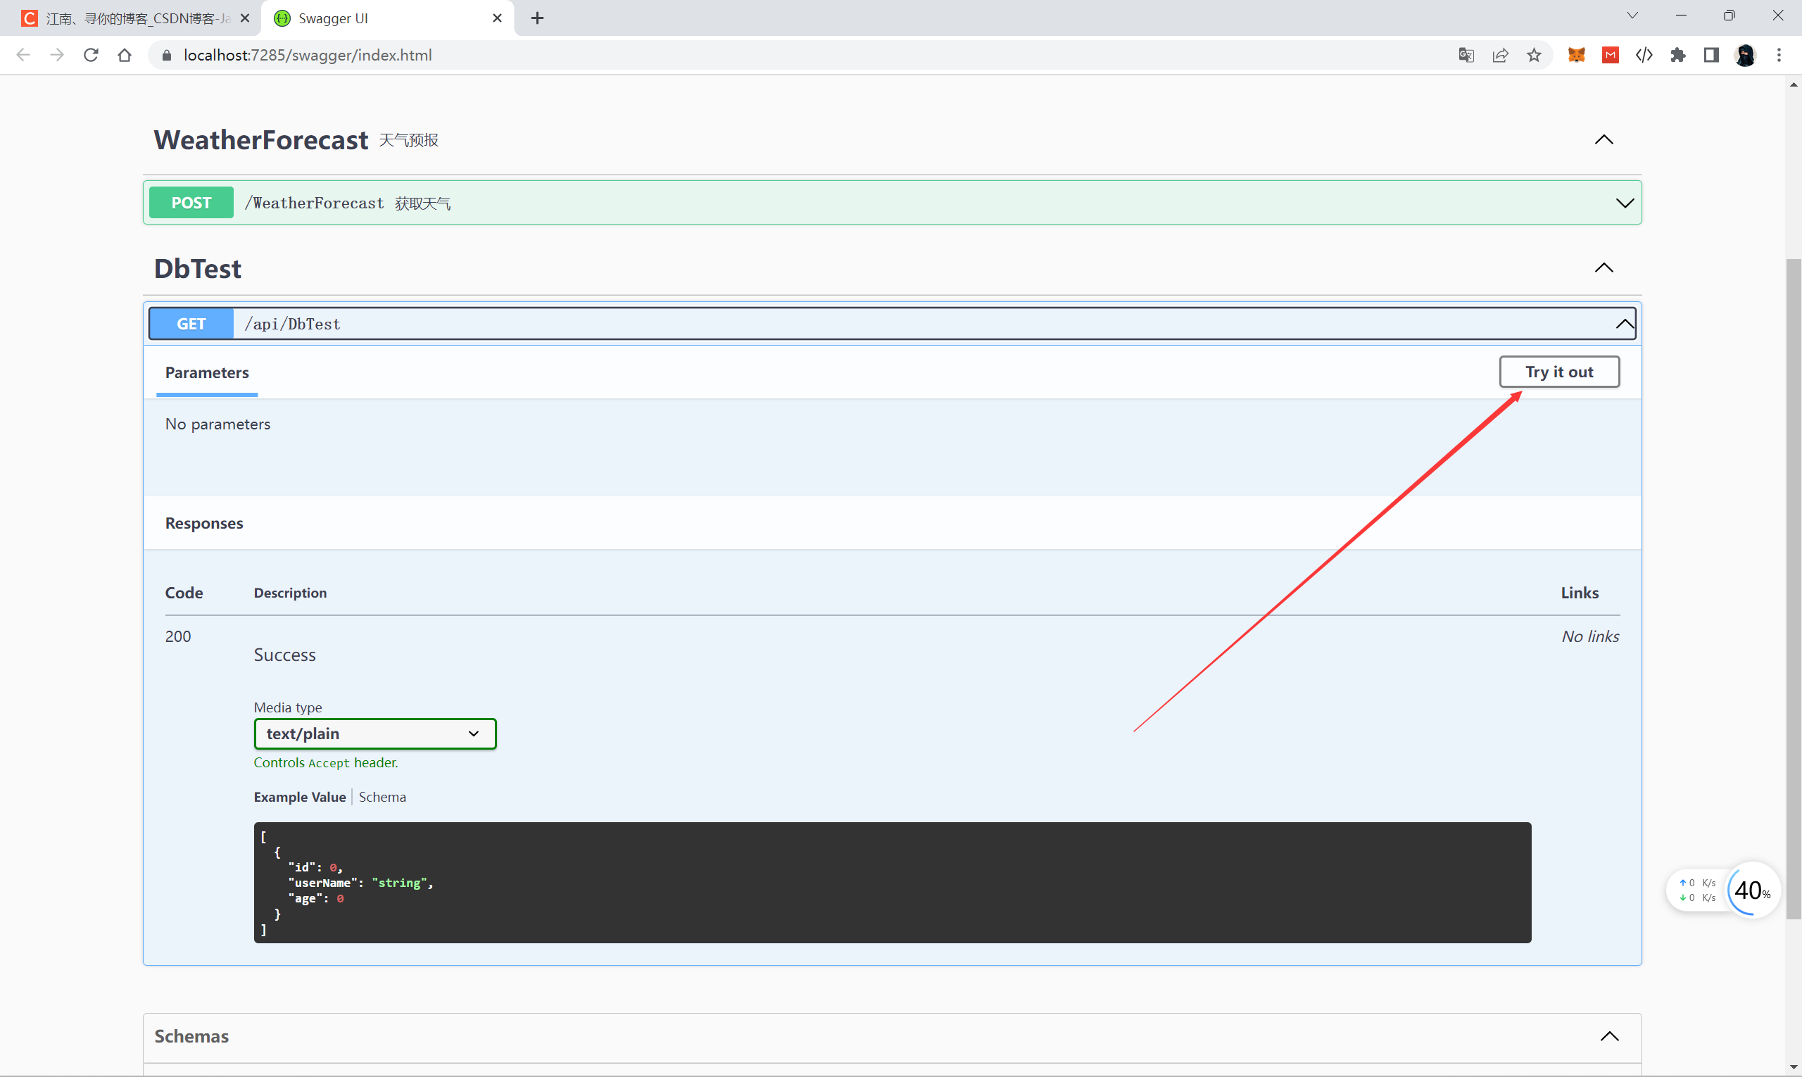
Task: Open the MetaMask fox extension
Action: click(x=1576, y=55)
